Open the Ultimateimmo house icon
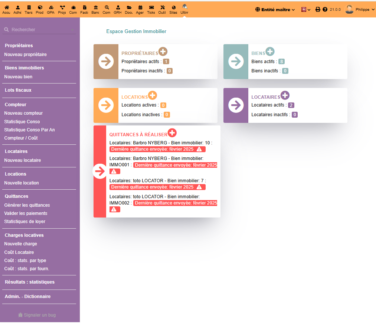The image size is (376, 327). click(x=184, y=6)
